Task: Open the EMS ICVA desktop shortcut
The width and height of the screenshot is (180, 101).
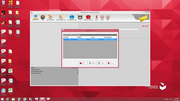Action: (3, 62)
